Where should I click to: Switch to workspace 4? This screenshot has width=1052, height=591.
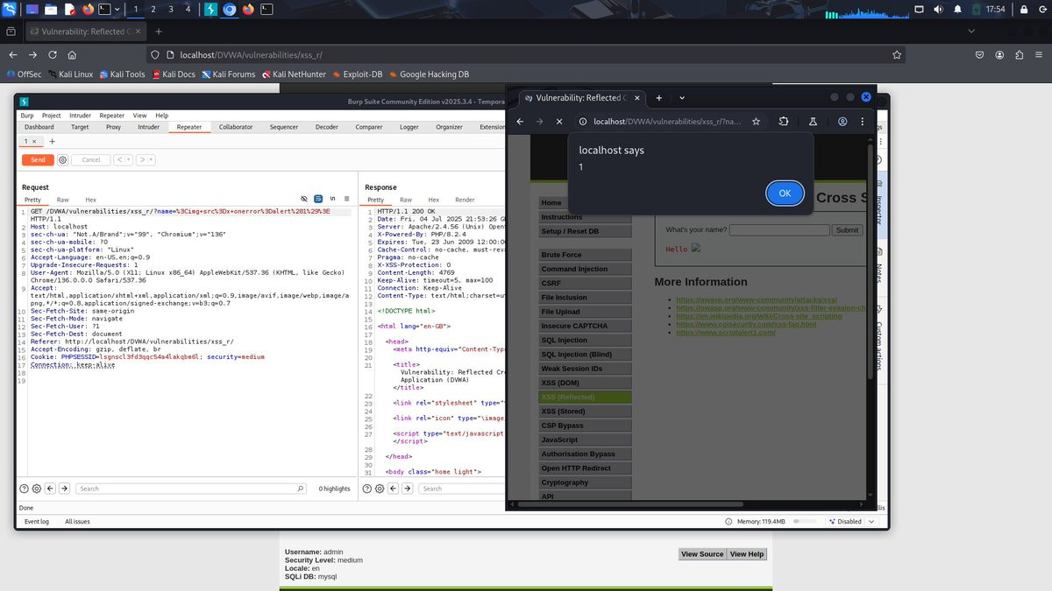coord(188,10)
